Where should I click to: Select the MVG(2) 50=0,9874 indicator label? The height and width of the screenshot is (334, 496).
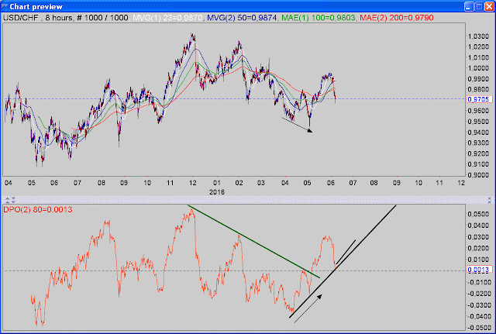pos(242,18)
